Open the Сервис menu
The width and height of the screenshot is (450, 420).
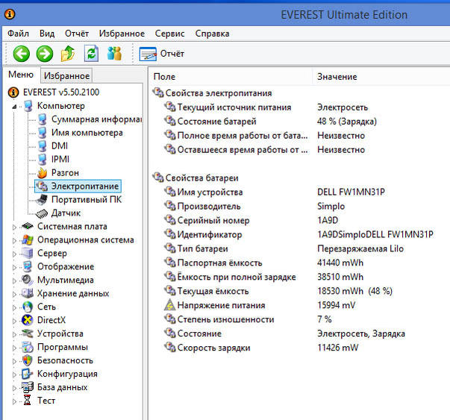coord(169,34)
